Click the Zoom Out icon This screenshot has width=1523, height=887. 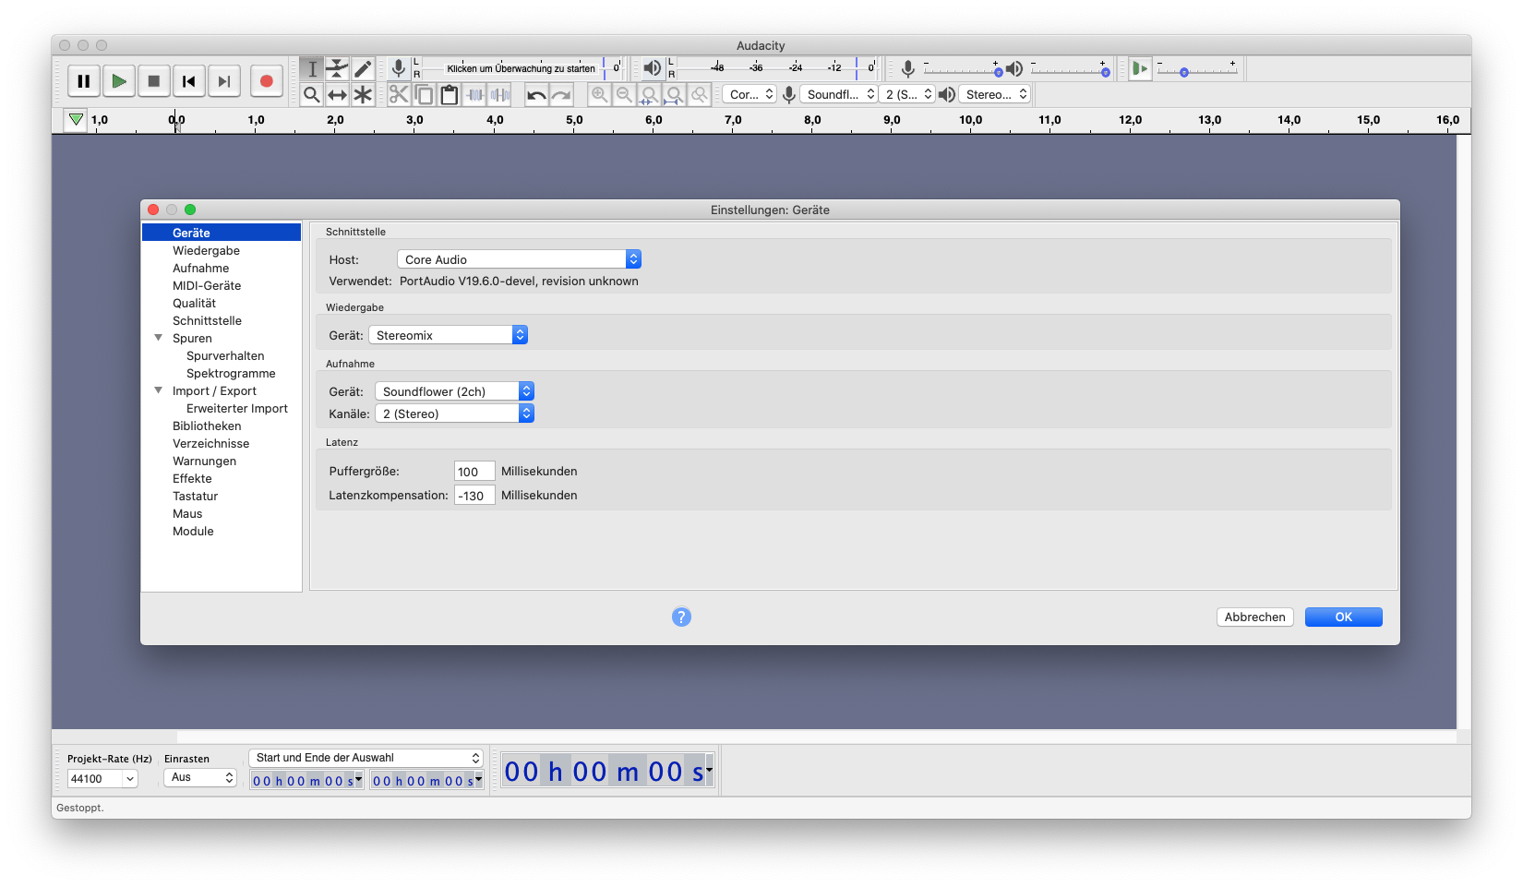624,94
